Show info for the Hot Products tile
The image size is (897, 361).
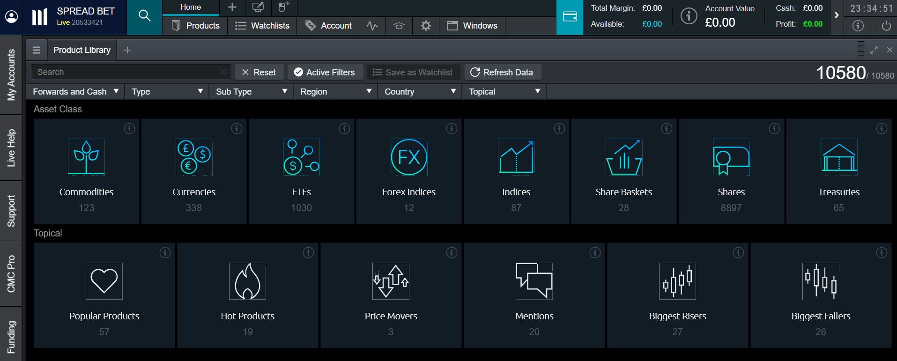(x=308, y=252)
